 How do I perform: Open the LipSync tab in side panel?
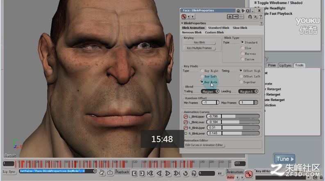click(285, 65)
